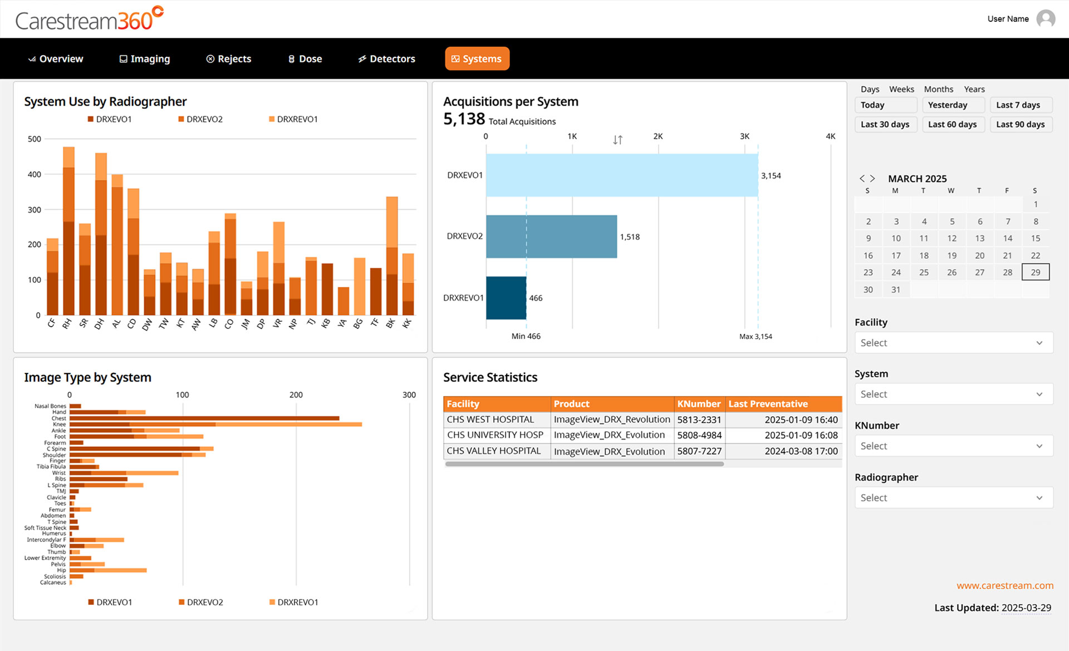
Task: Expand the Facility select dropdown
Action: pyautogui.click(x=953, y=343)
